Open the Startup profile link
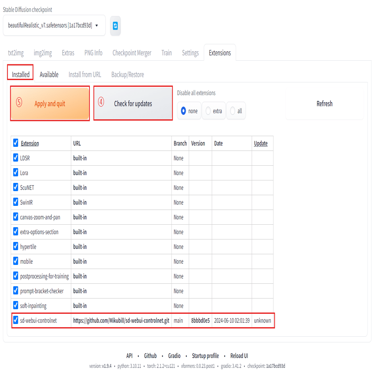374x374 pixels. 205,356
